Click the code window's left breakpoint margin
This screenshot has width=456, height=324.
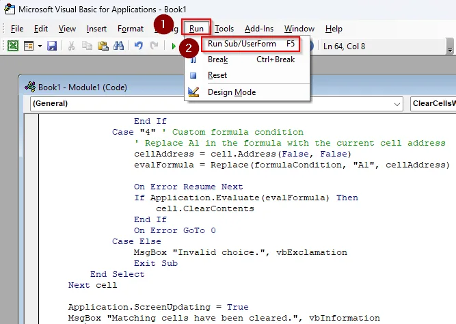tap(31, 219)
